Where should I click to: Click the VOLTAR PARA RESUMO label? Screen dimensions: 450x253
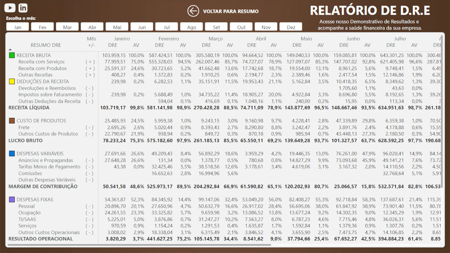coord(231,12)
